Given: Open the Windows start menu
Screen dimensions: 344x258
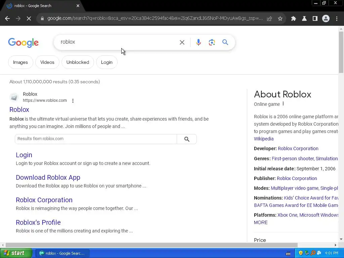Looking at the screenshot, I should [16, 253].
